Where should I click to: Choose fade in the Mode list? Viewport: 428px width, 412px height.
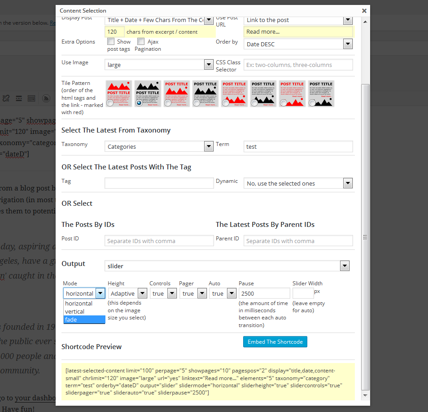click(84, 319)
